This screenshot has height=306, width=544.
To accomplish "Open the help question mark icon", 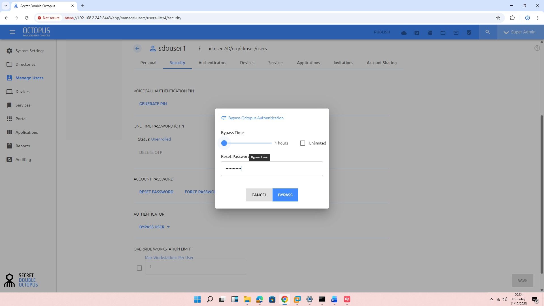I will 537,48.
